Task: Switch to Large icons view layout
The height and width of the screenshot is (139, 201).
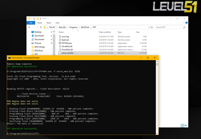Action: [186, 125]
